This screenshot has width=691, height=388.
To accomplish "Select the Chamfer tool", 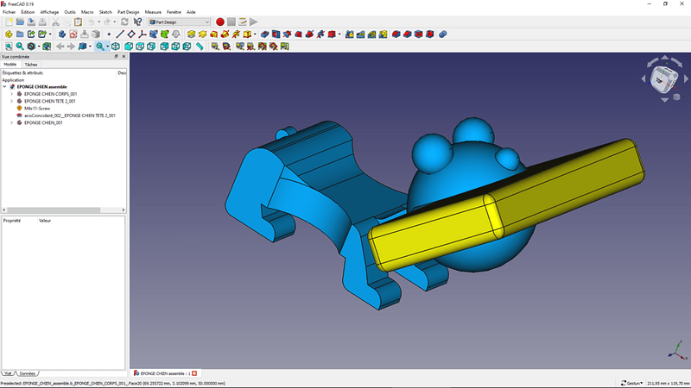I will point(407,34).
